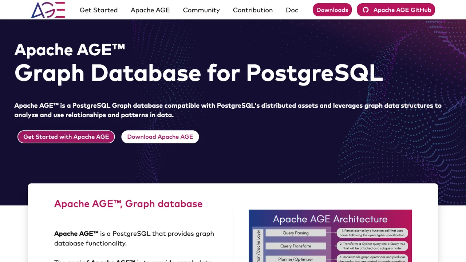Open the Apache AGE nav menu
The image size is (466, 262).
click(x=150, y=10)
